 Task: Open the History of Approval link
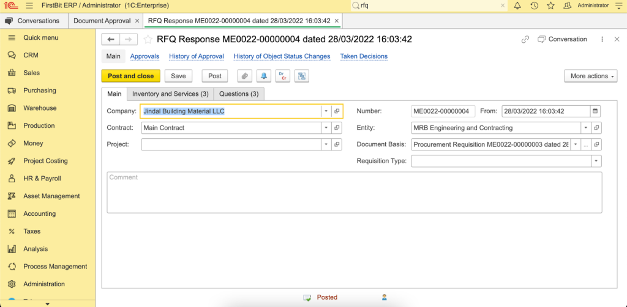point(196,56)
